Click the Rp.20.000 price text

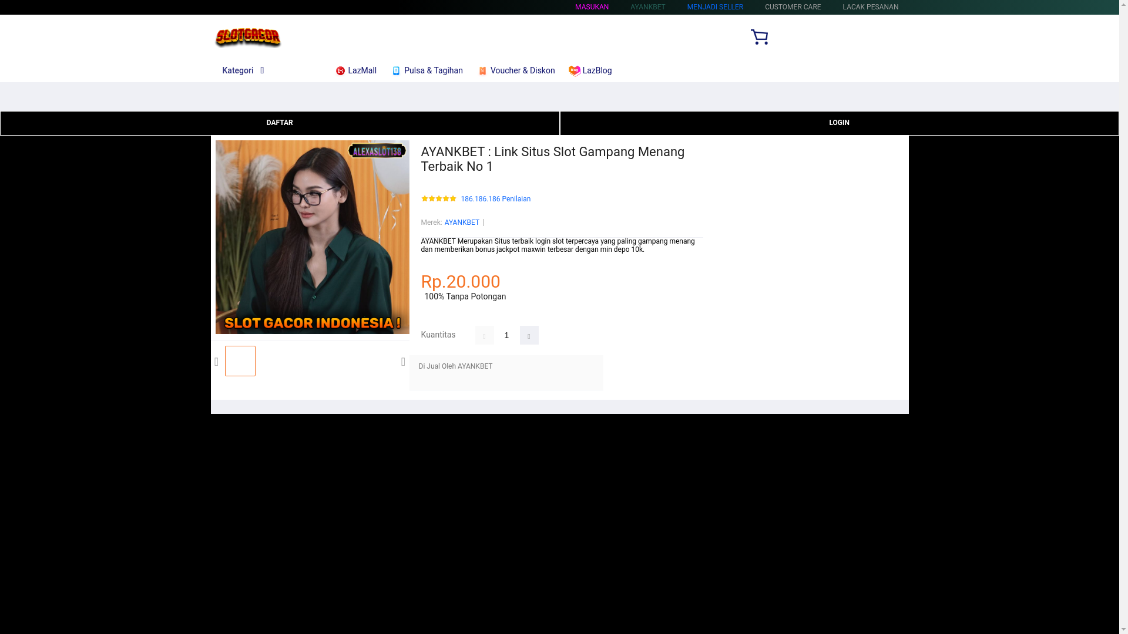(x=461, y=282)
